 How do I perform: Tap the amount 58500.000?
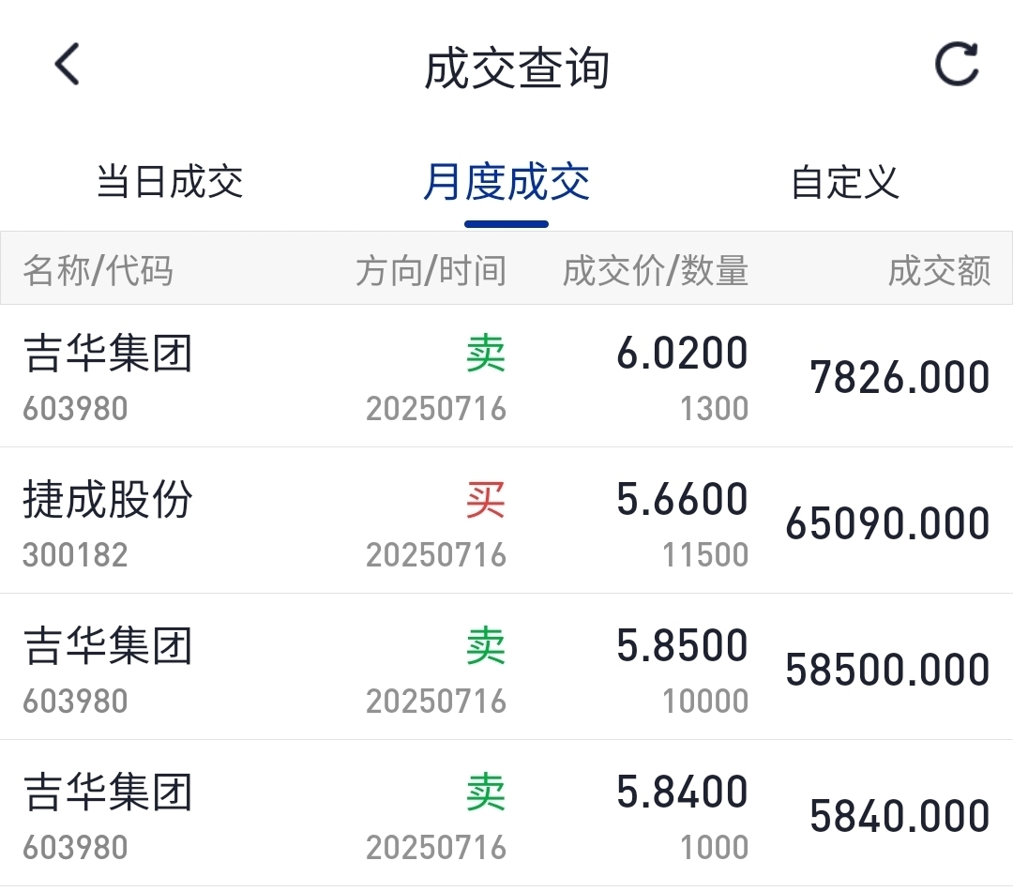887,670
